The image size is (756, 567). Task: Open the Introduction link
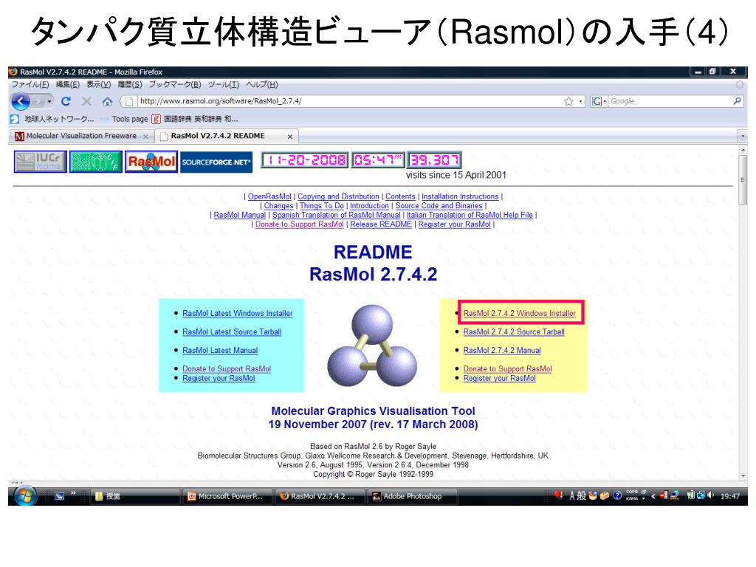[x=369, y=206]
